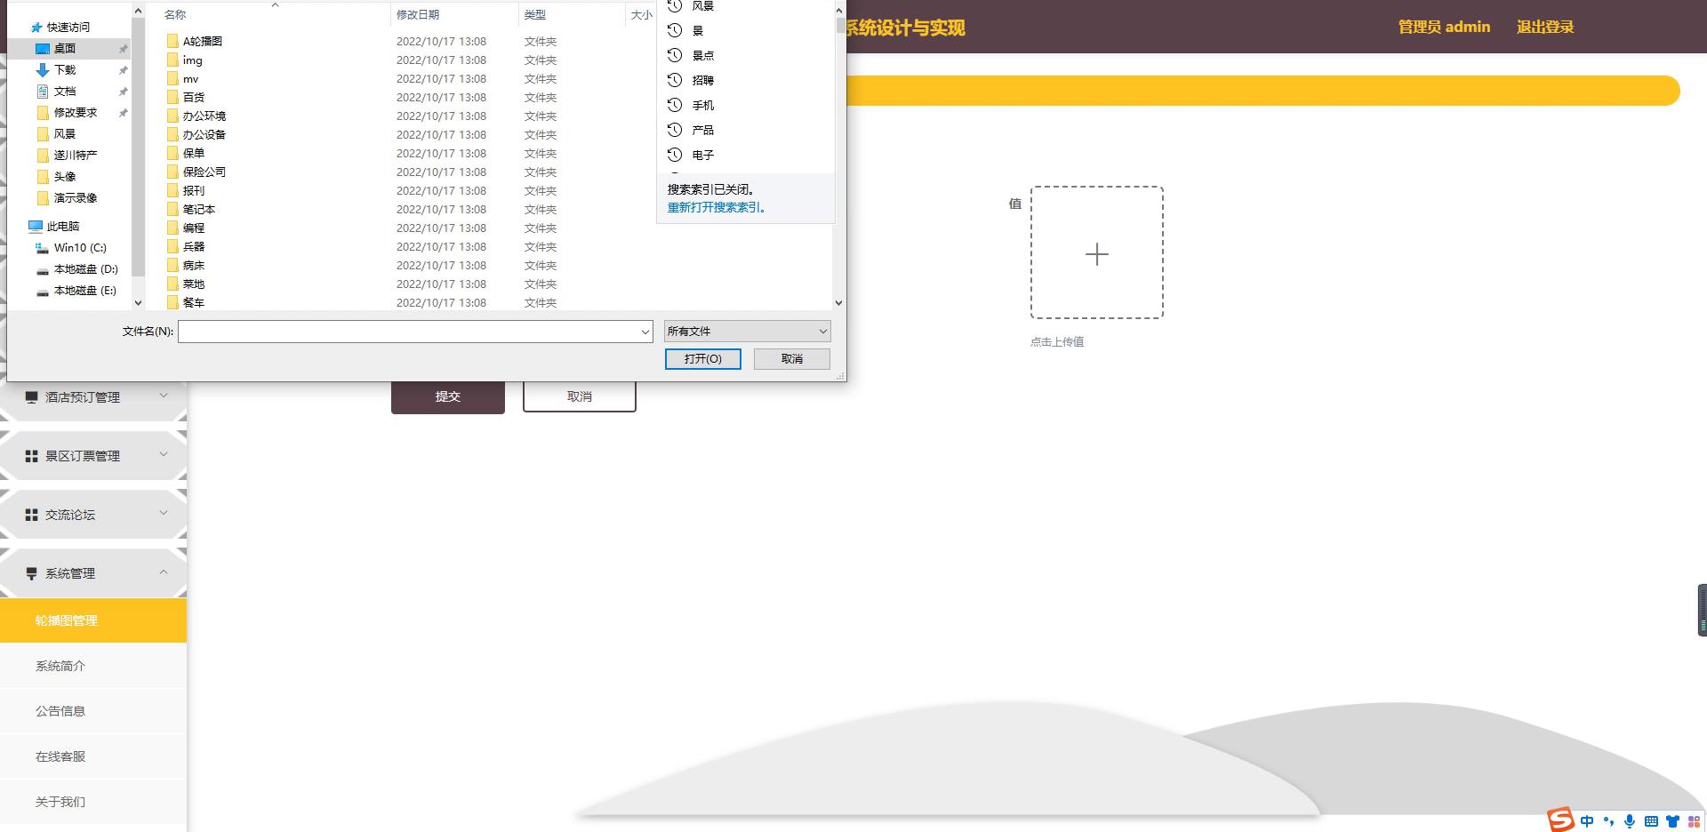Click the 退出登录 link

(x=1545, y=27)
